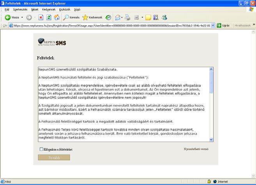Click the Ugrás go button

(x=223, y=25)
